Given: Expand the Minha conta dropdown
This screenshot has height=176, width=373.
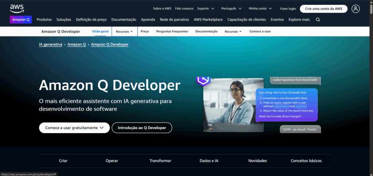Looking at the screenshot, I should (x=260, y=9).
